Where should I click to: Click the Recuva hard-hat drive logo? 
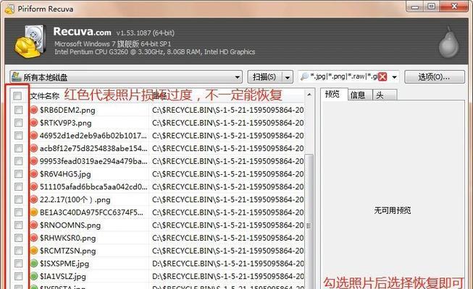pos(30,41)
